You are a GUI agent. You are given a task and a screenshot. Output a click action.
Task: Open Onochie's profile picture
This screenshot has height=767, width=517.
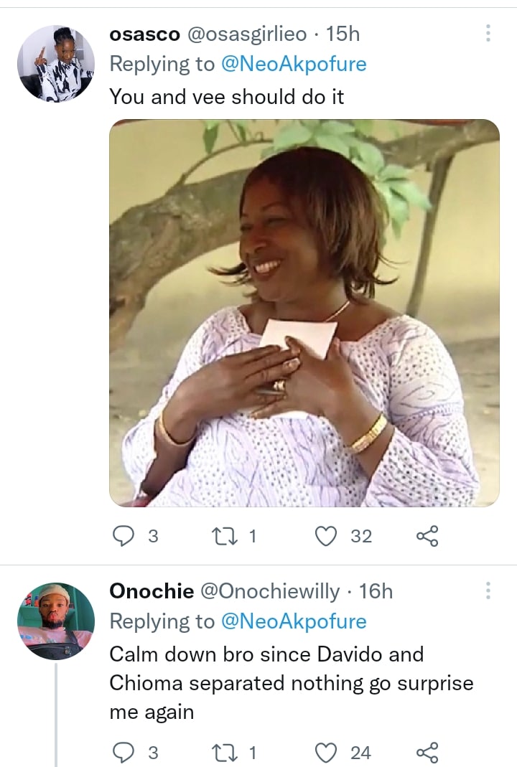pos(56,621)
